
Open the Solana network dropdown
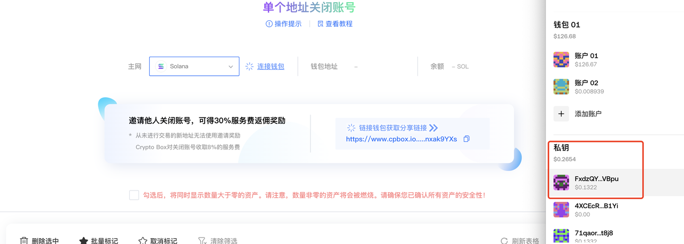(x=194, y=67)
